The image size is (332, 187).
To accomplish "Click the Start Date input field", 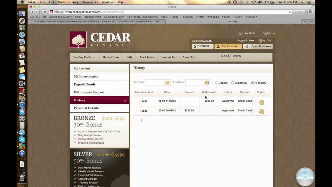I will (155, 83).
